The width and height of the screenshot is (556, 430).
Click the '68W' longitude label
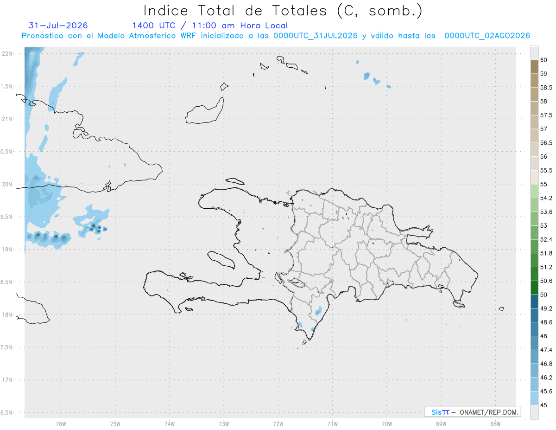click(495, 424)
